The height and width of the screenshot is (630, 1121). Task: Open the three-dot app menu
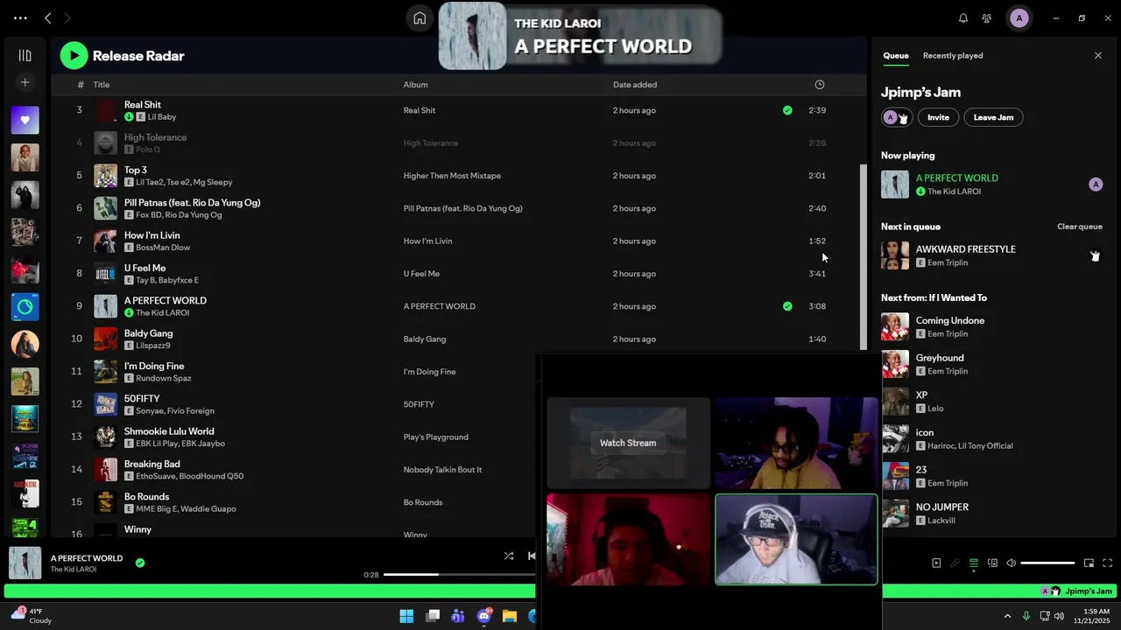(x=20, y=17)
